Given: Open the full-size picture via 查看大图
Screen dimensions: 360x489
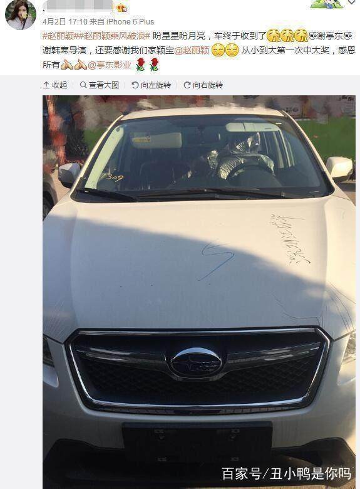Looking at the screenshot, I should (100, 85).
